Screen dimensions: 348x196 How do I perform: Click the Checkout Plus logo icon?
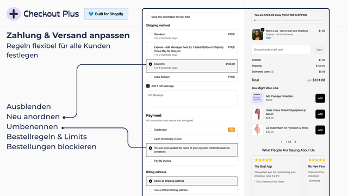tap(14, 14)
